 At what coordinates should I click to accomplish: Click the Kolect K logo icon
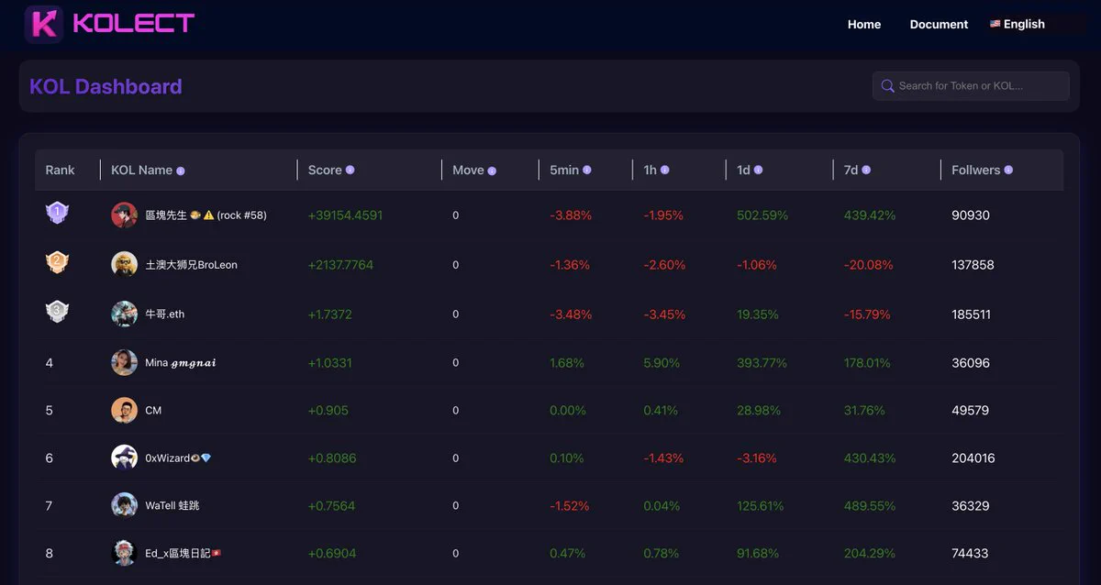point(43,24)
